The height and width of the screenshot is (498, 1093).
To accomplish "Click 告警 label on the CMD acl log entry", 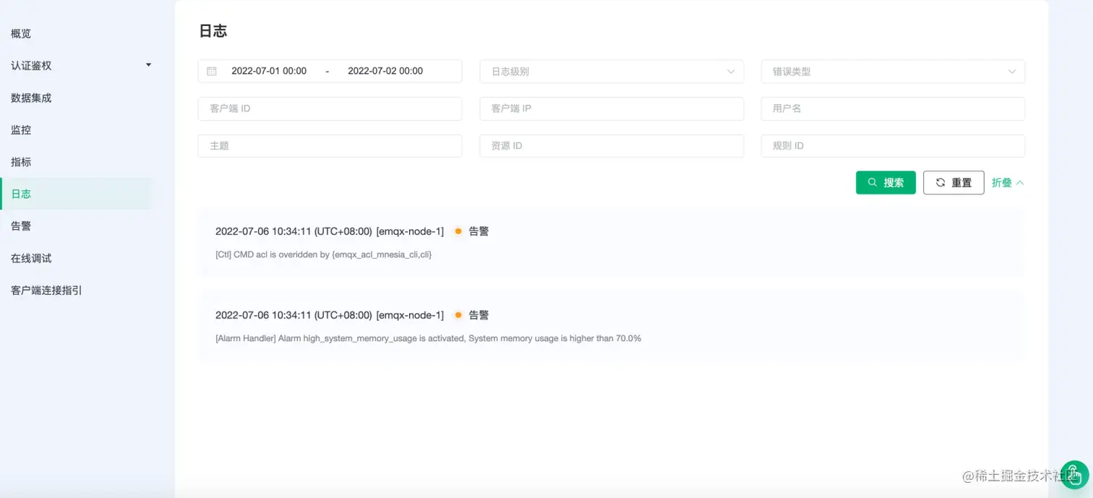I will click(479, 231).
